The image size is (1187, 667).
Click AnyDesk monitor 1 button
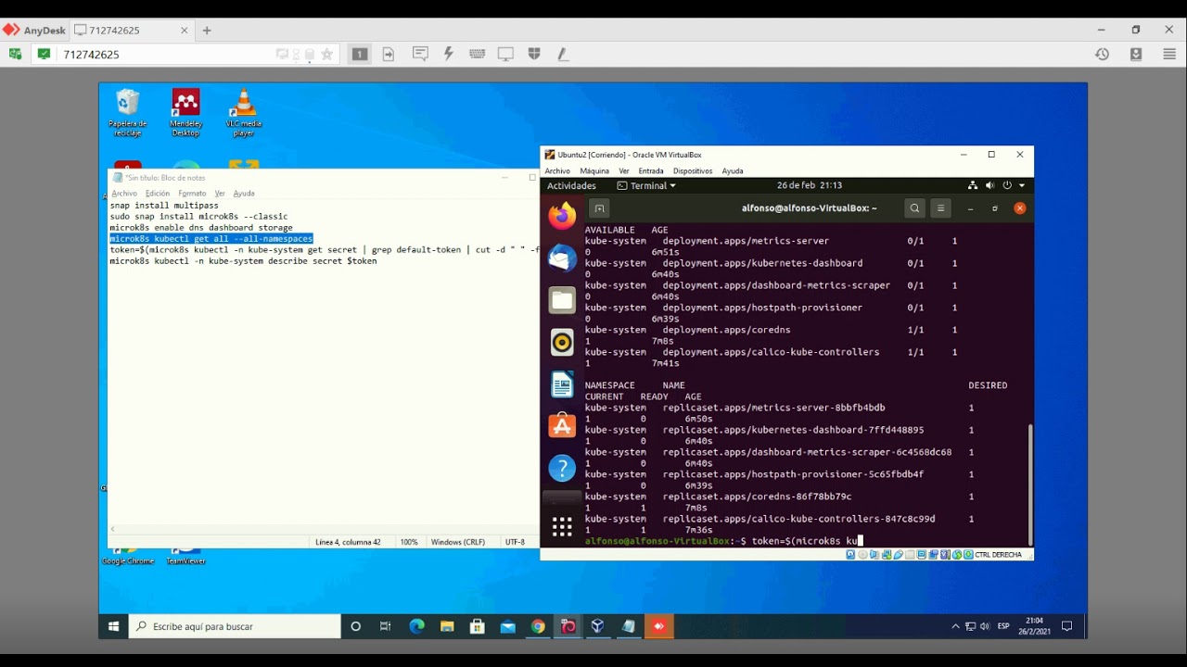point(360,54)
